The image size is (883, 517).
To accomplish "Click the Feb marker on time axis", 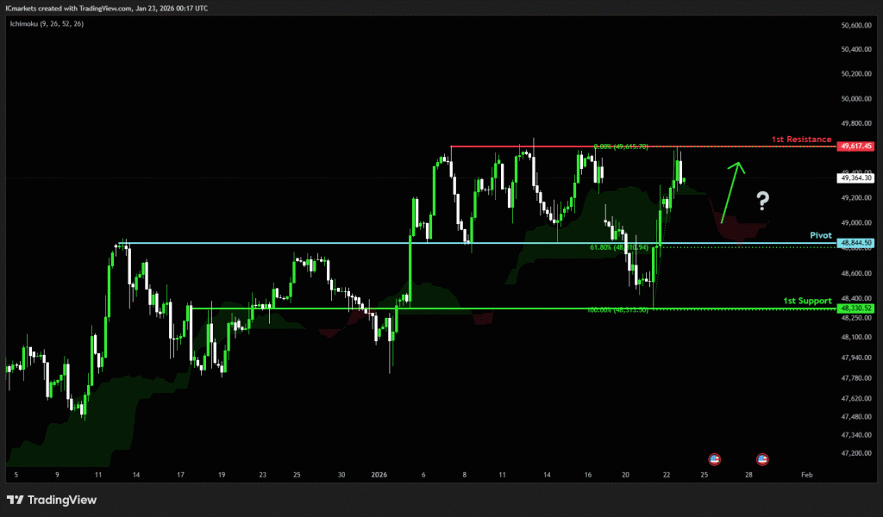I will click(805, 475).
